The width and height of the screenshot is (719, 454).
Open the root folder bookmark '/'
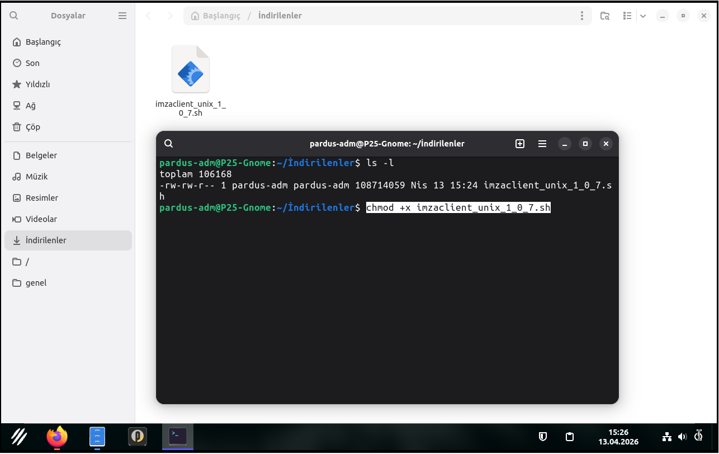[68, 262]
